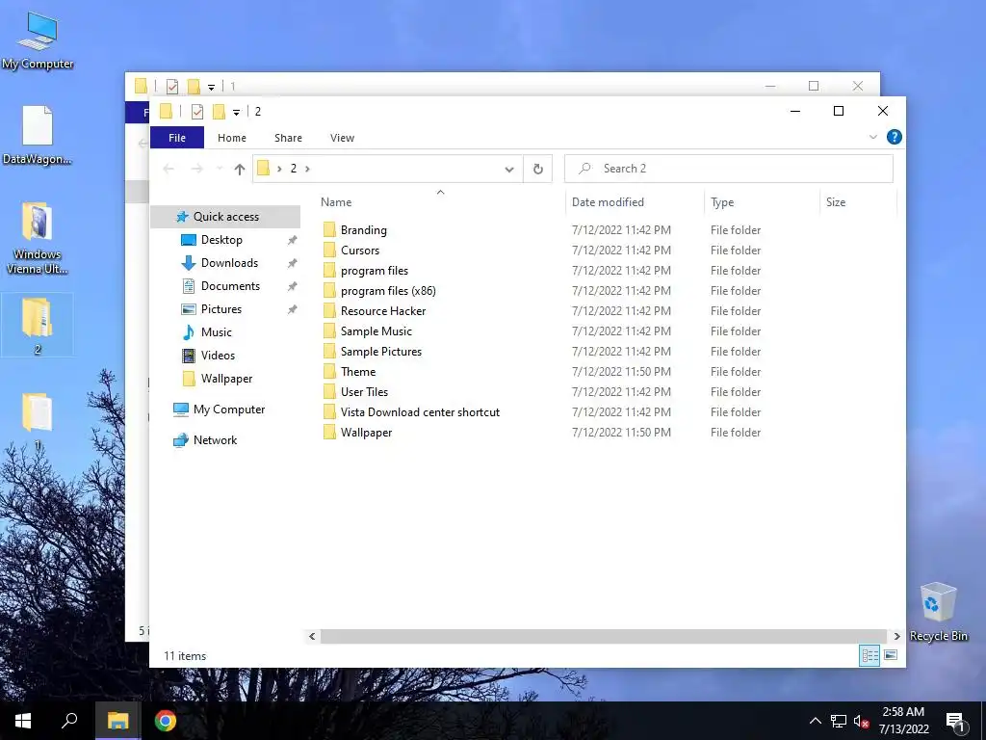Expand root breadcrumb chevron before 2
This screenshot has width=986, height=740.
click(279, 169)
